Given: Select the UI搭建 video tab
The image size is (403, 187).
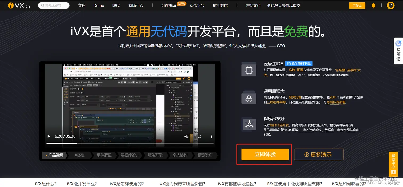Looking at the screenshot, I should (x=79, y=155).
